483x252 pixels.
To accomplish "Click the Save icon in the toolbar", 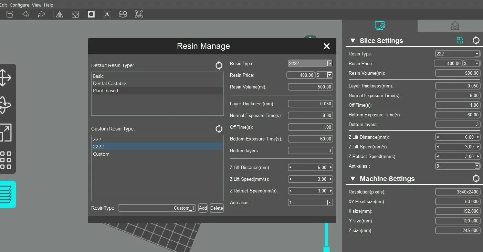I will tap(10, 14).
